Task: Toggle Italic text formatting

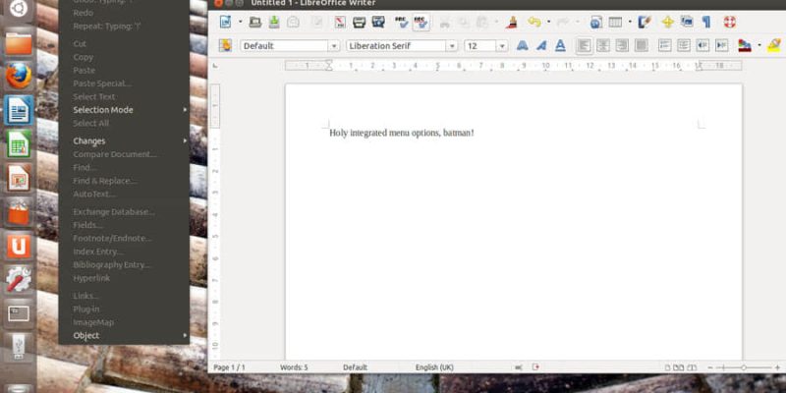Action: coord(541,45)
